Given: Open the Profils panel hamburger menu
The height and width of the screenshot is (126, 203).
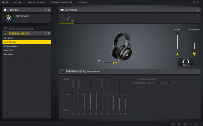Looking at the screenshot, I should tap(49, 10).
